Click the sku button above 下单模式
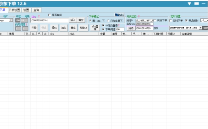 [119, 15]
